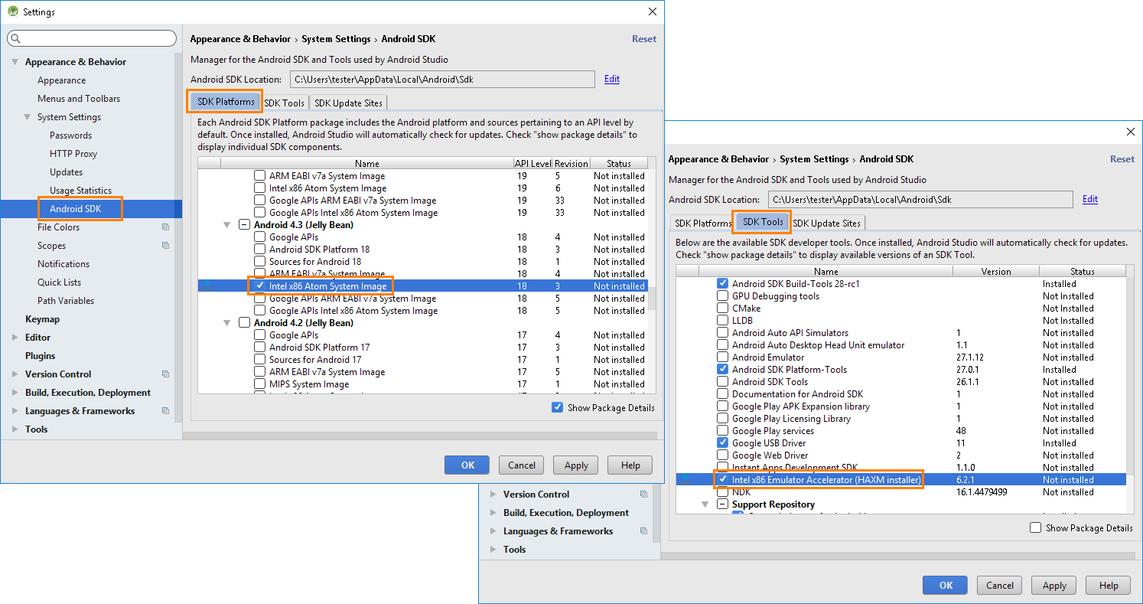Click the project settings icon next to Version Control
The width and height of the screenshot is (1143, 604).
[165, 374]
